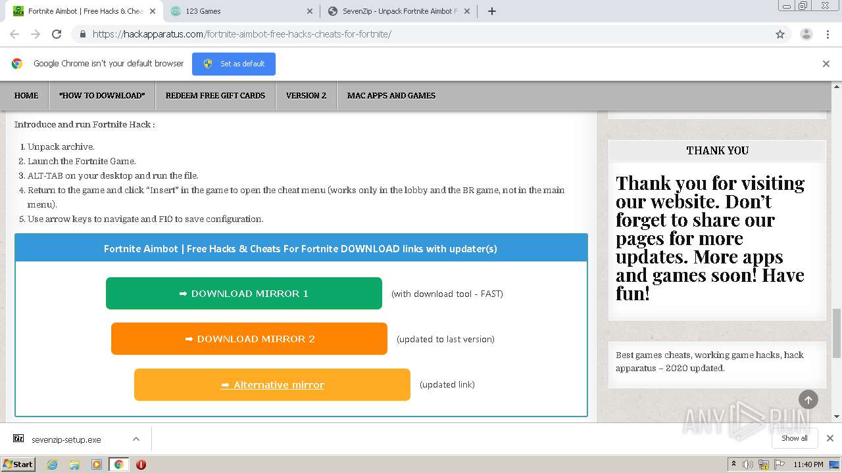Open the media player taskbar icon
Image resolution: width=842 pixels, height=473 pixels.
(97, 464)
